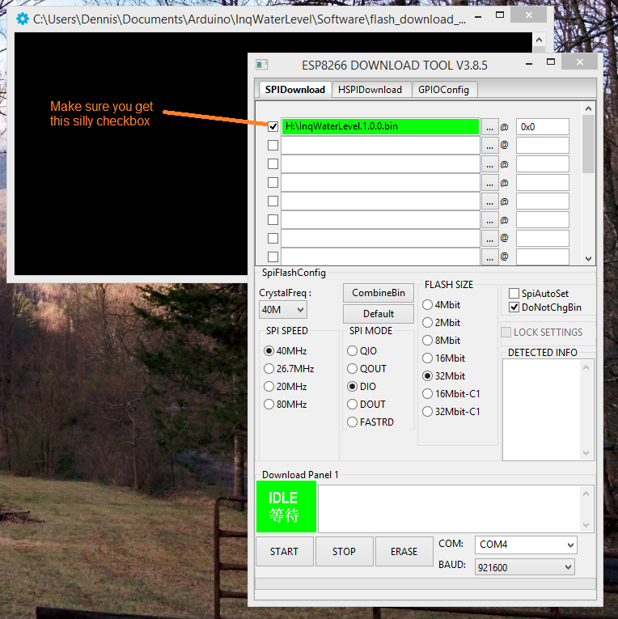
Task: Click the green IDLE status indicator
Action: [x=286, y=507]
